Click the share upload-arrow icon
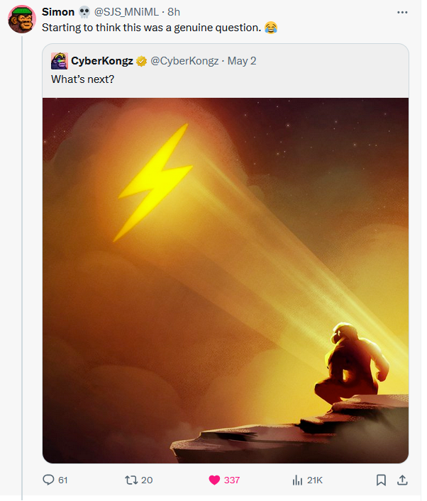Viewport: 427px width, 501px height. click(x=402, y=480)
